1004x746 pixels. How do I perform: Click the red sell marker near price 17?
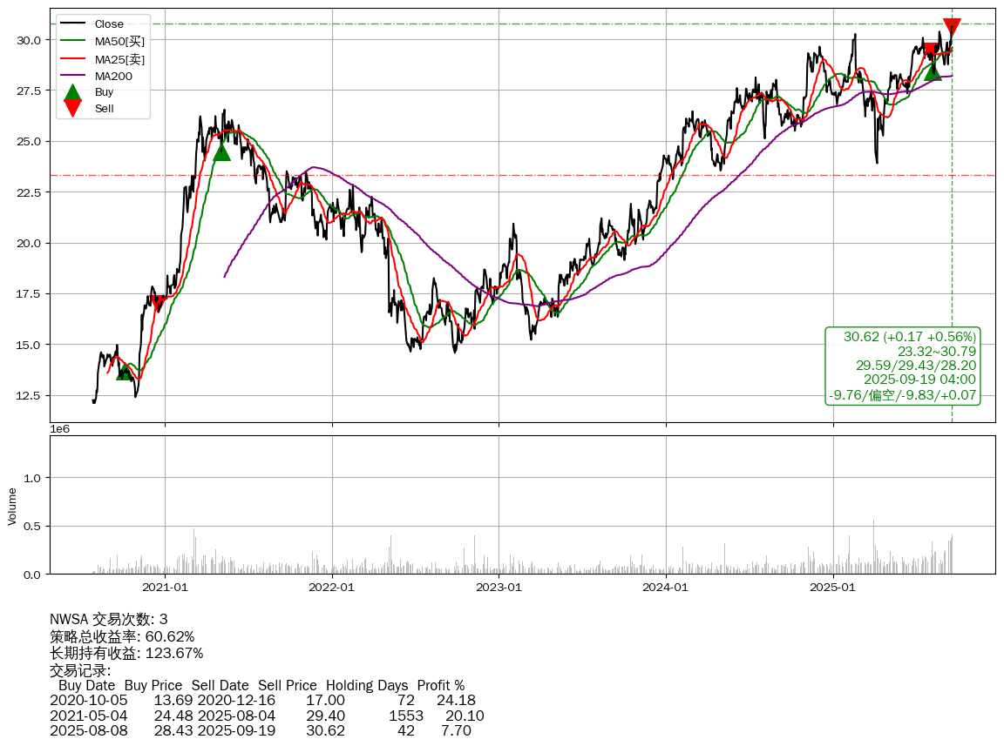(x=158, y=302)
